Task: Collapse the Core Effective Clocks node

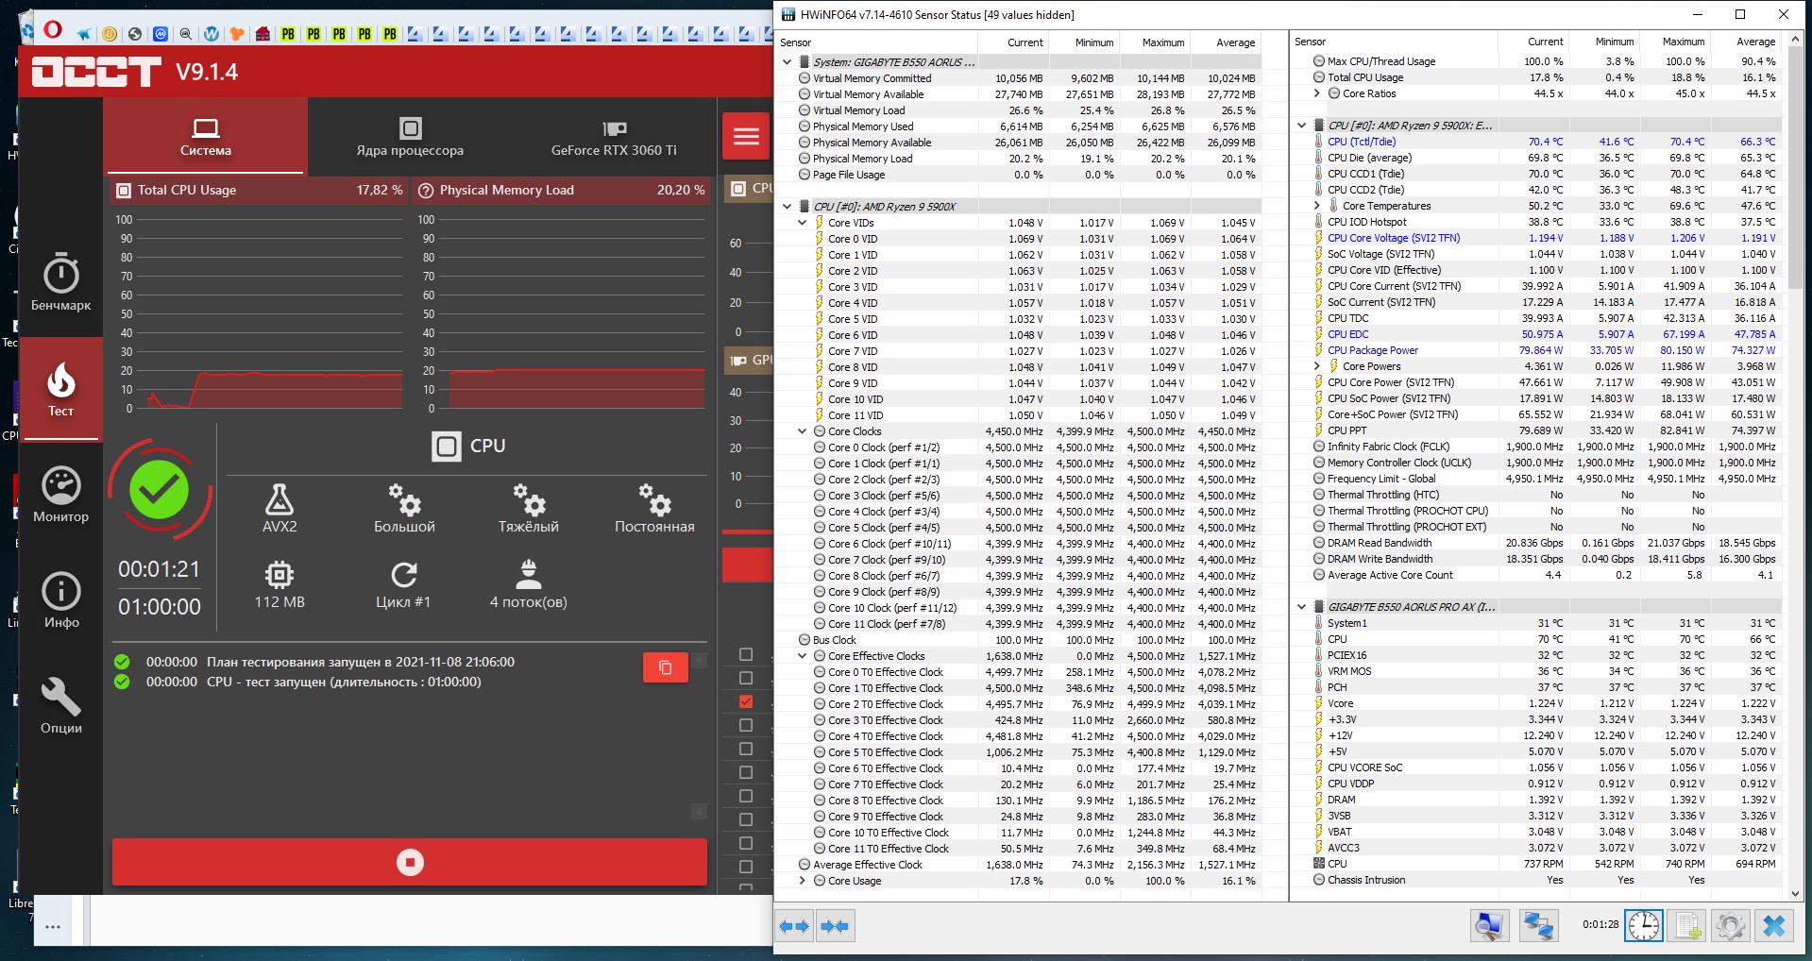Action: tap(803, 656)
